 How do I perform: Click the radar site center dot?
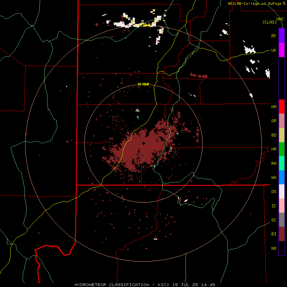coord(143,143)
